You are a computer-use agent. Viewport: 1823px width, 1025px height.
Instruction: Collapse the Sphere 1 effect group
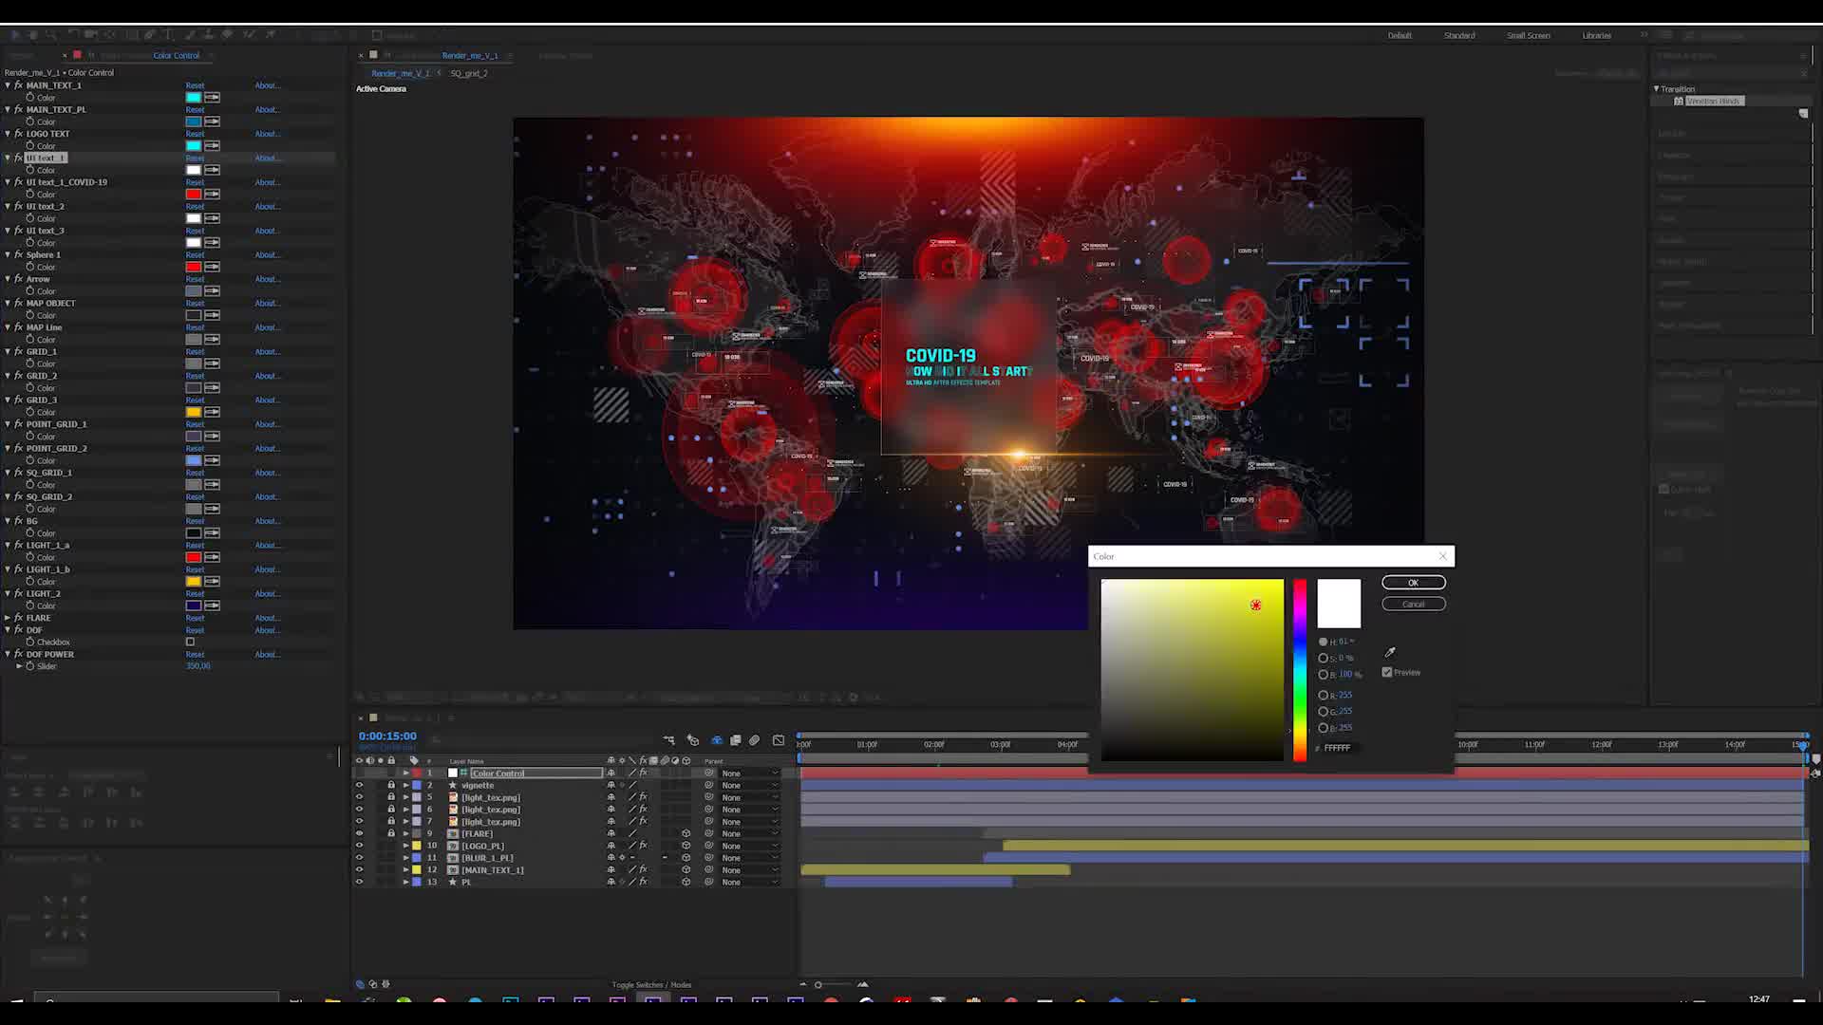(8, 254)
